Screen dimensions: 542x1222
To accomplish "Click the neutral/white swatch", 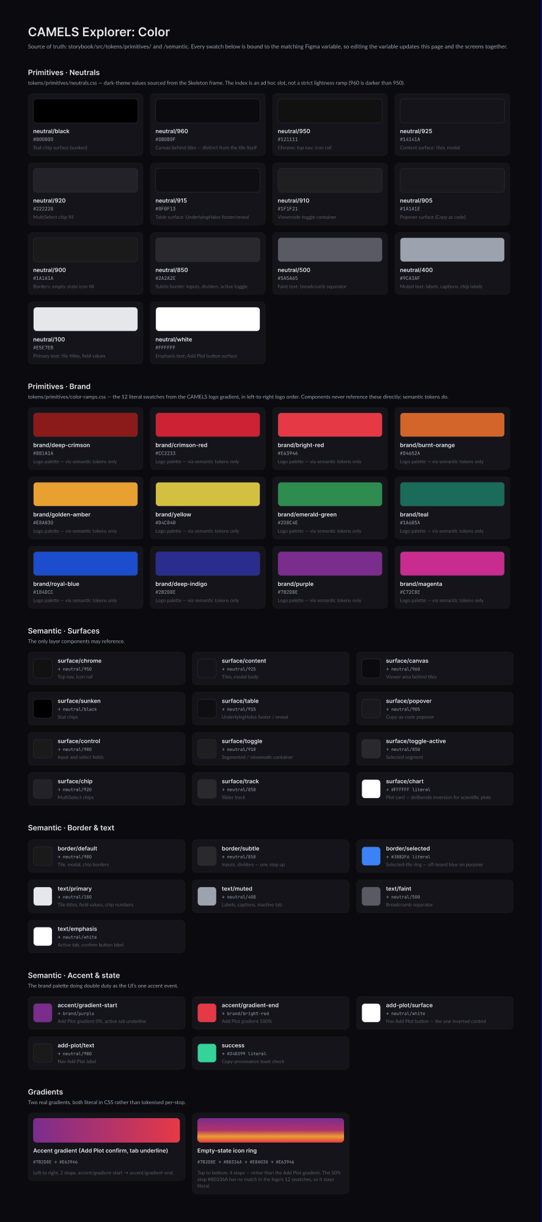I will [208, 319].
